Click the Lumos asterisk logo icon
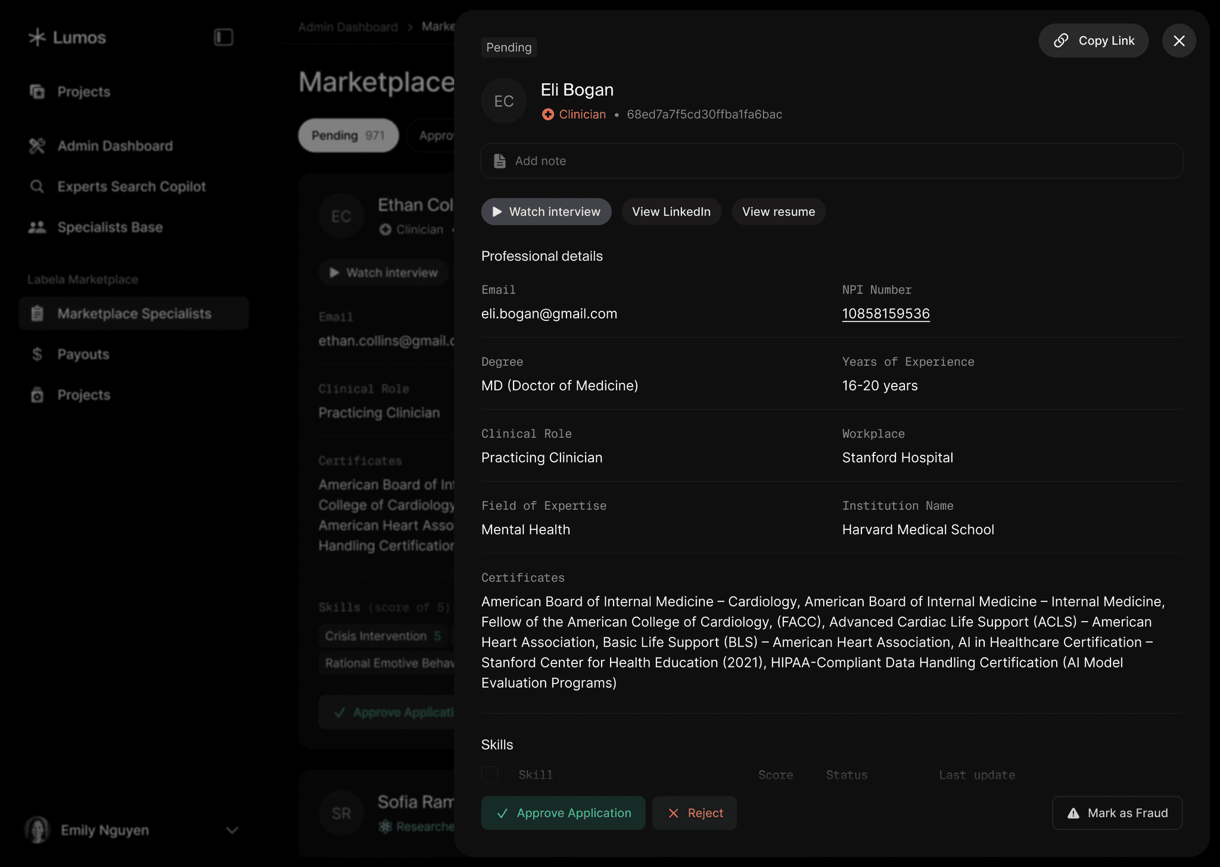This screenshot has width=1220, height=867. tap(37, 38)
